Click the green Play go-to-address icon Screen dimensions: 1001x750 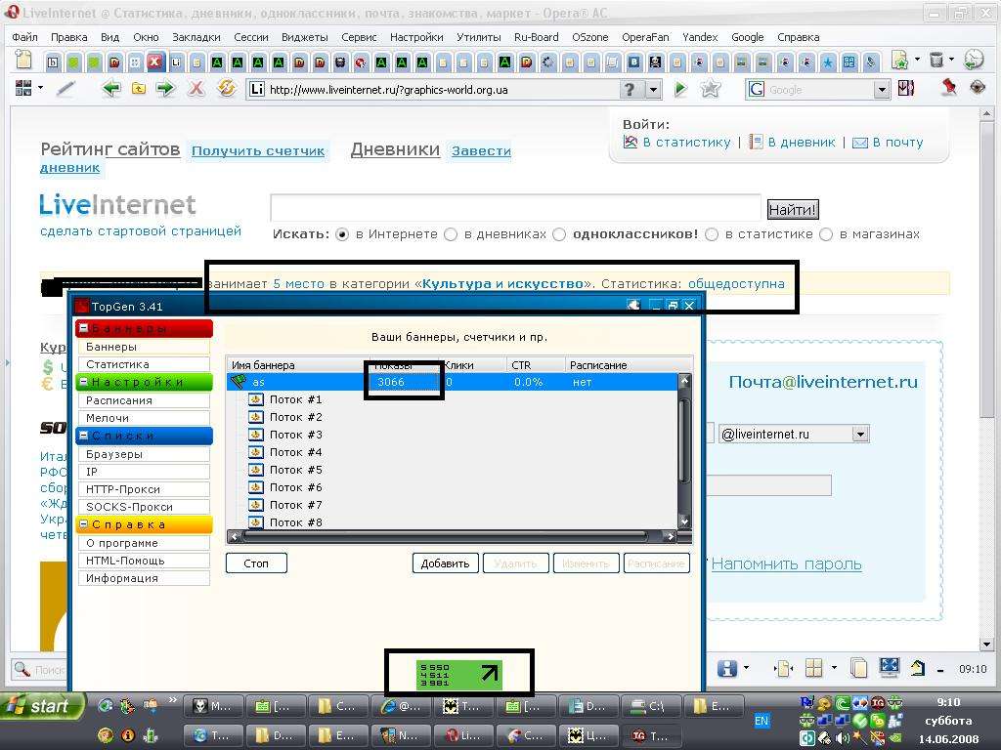click(x=680, y=89)
